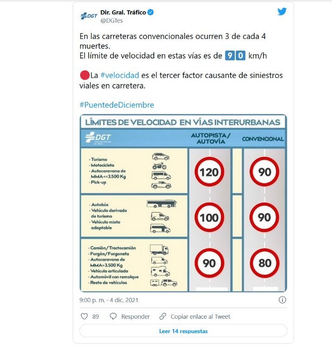The image size is (332, 348).
Task: Click the Dir. Gral. Tráfico account name
Action: [123, 13]
